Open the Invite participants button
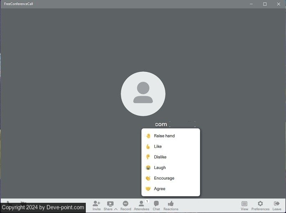 (x=96, y=205)
